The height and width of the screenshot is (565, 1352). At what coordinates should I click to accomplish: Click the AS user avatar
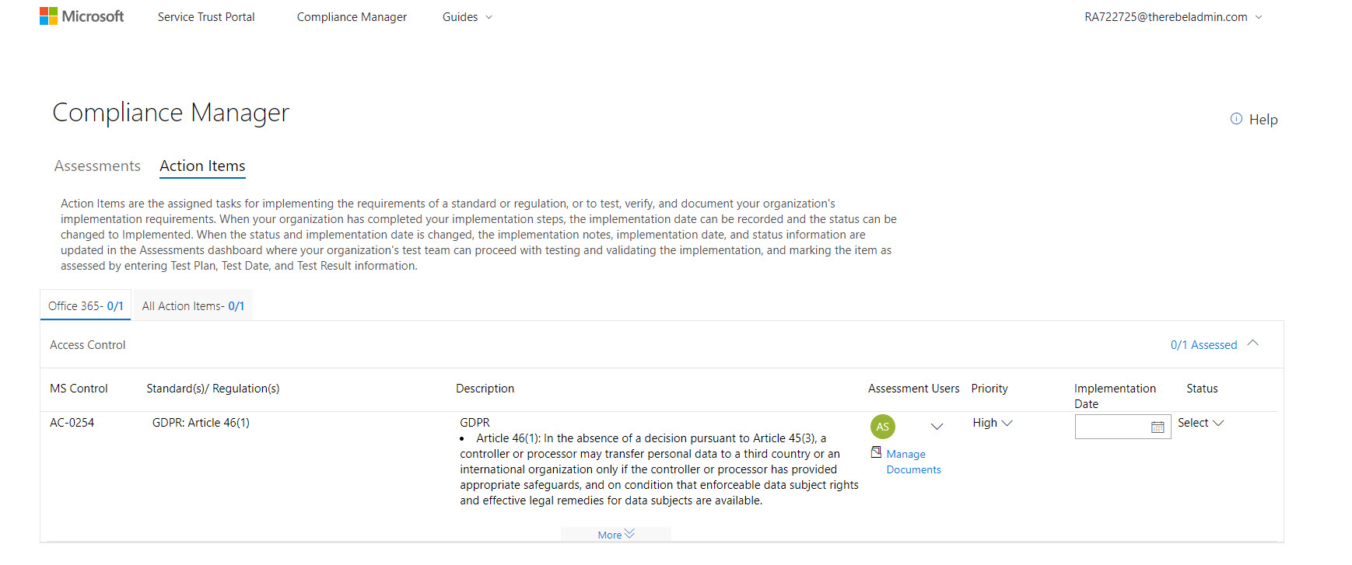(x=882, y=427)
